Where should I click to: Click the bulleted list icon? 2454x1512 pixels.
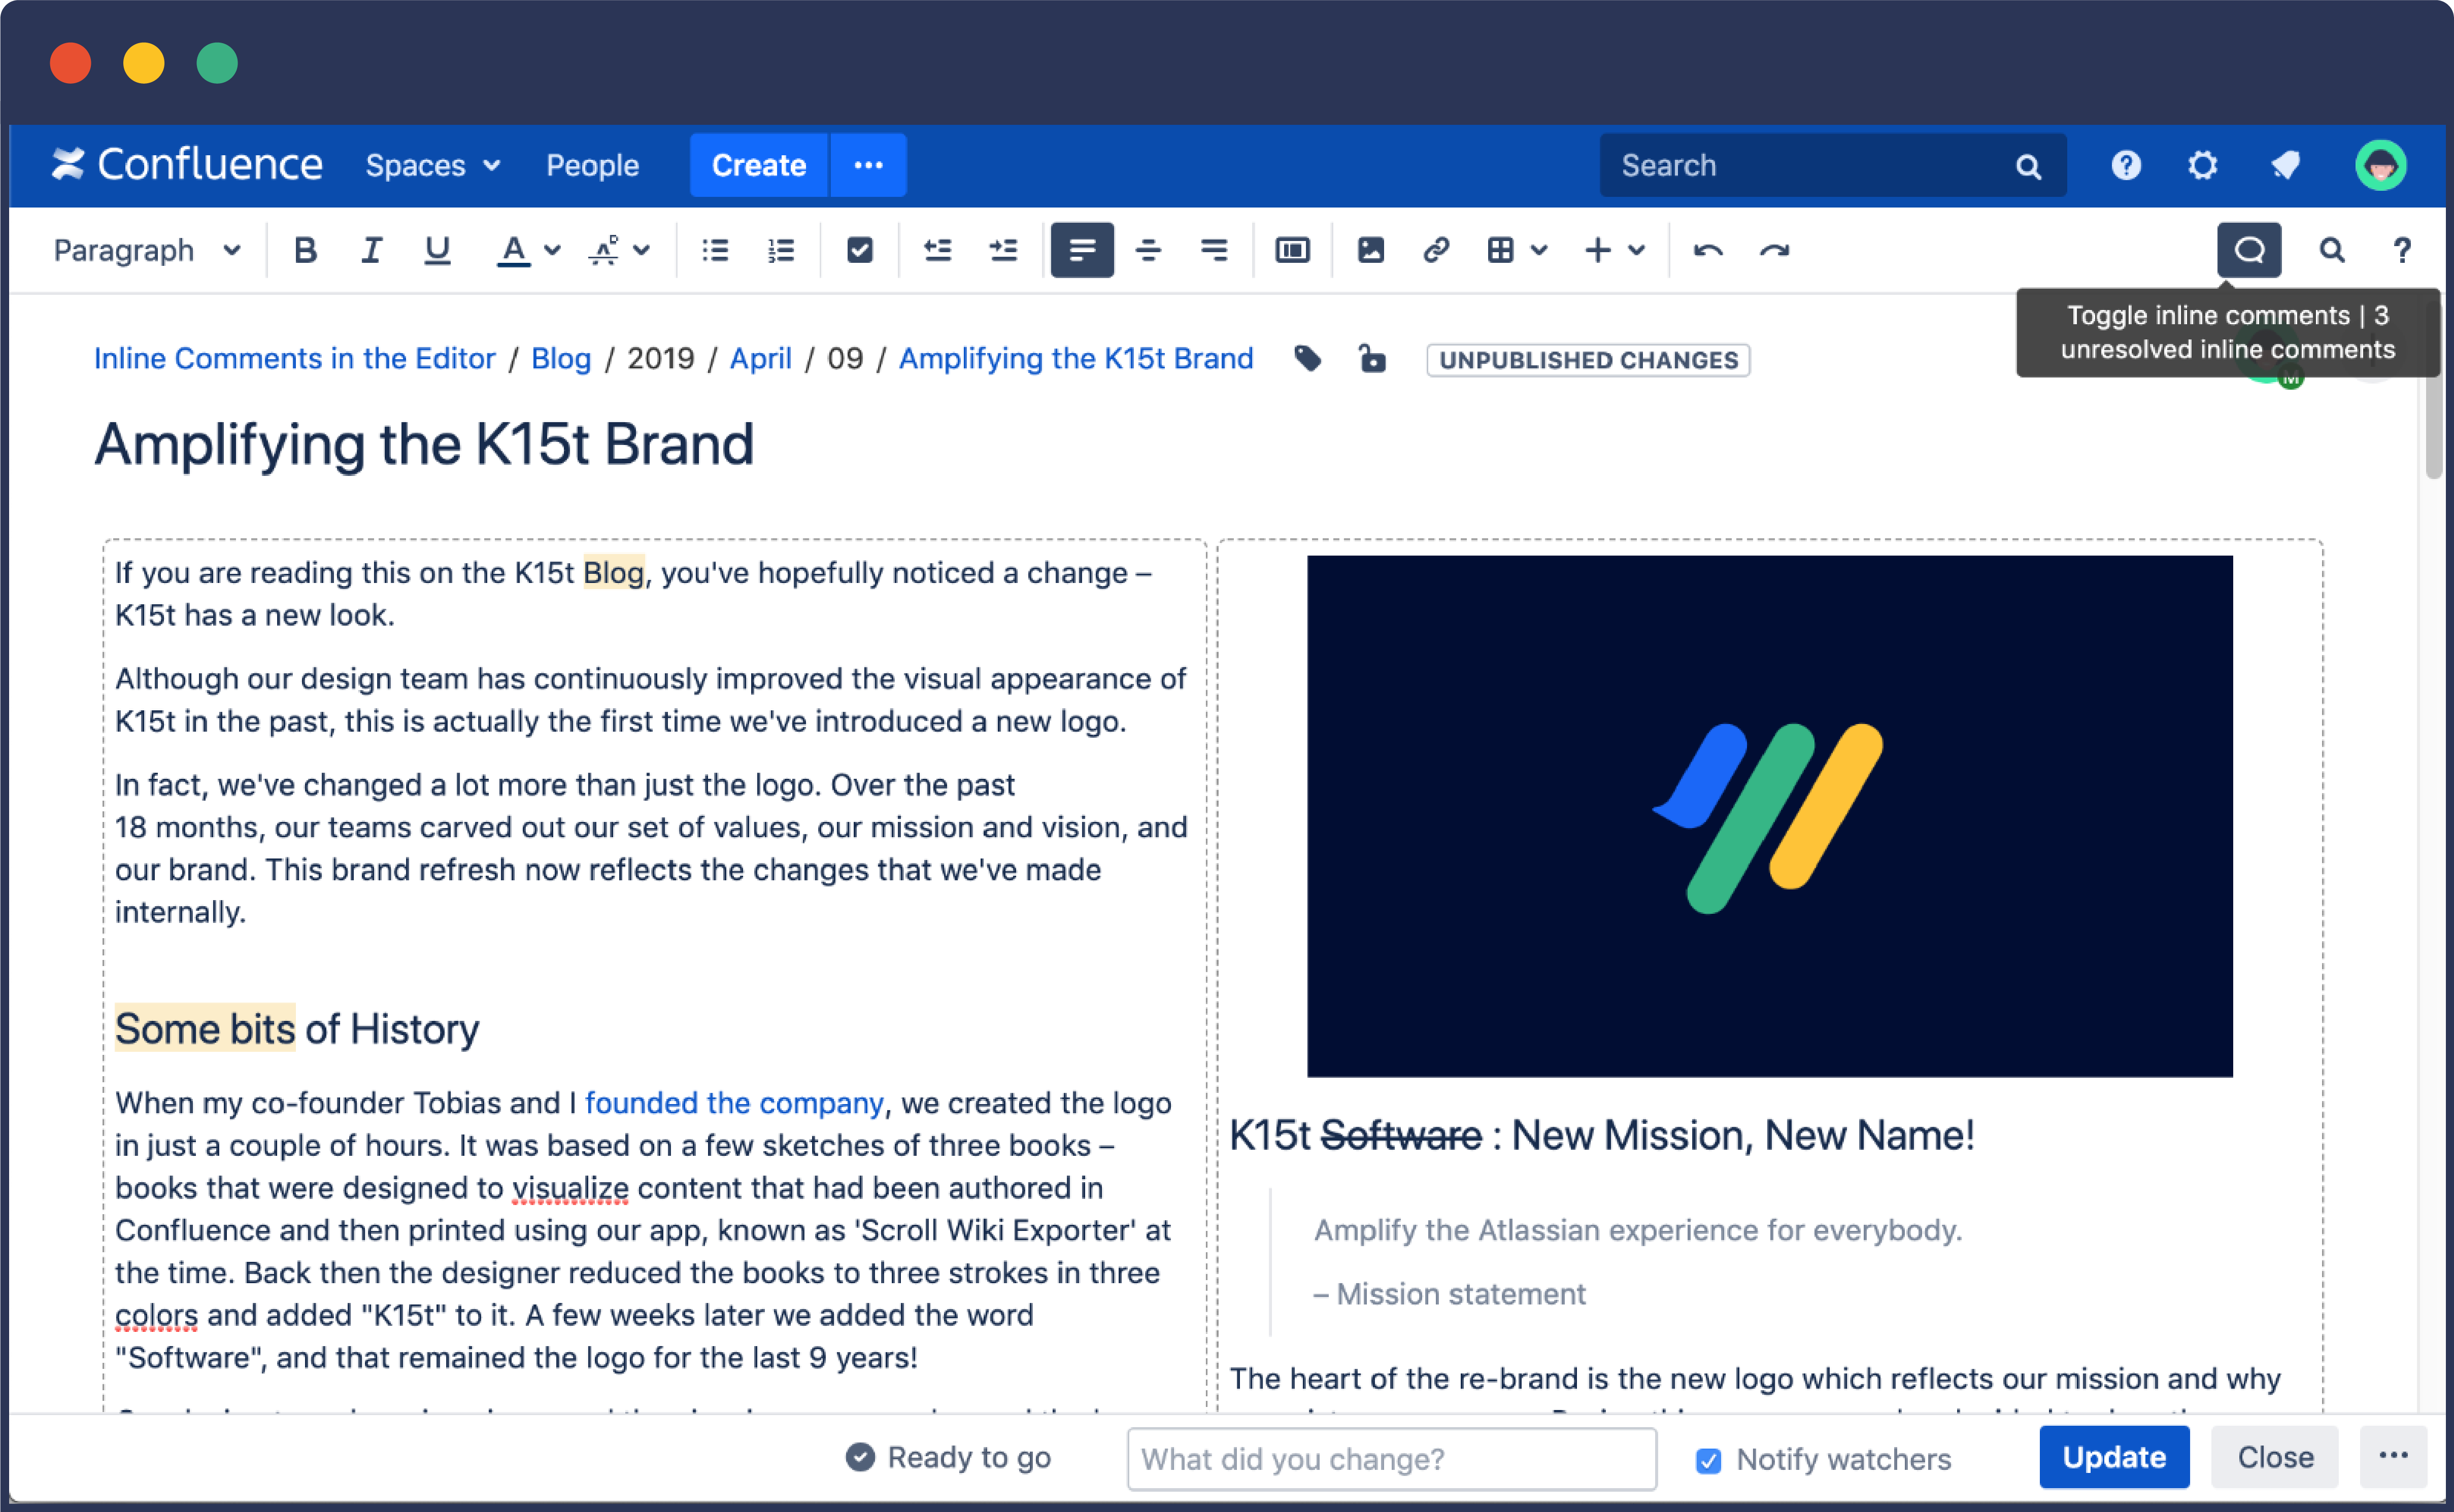(x=715, y=249)
